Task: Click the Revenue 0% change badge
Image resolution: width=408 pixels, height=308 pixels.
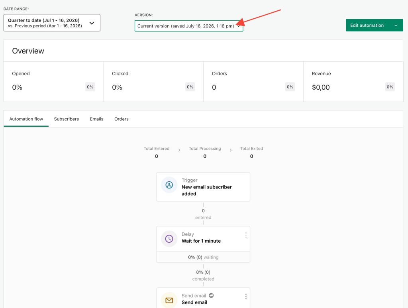Action: (390, 87)
